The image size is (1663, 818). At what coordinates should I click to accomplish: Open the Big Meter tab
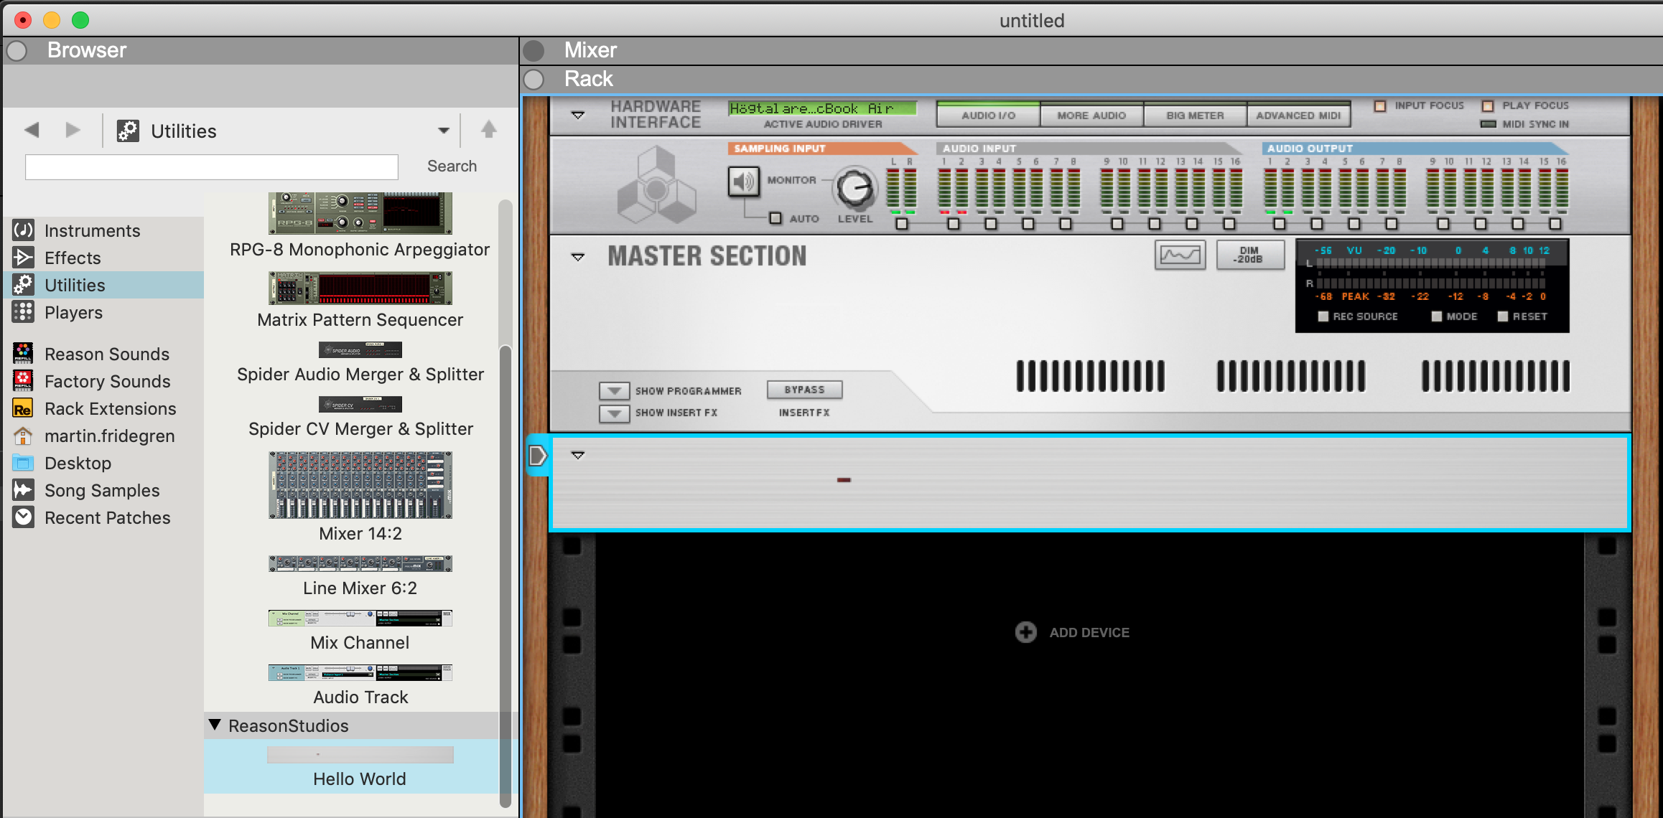click(1195, 116)
